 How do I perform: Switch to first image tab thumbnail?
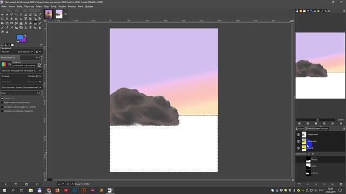click(x=49, y=14)
